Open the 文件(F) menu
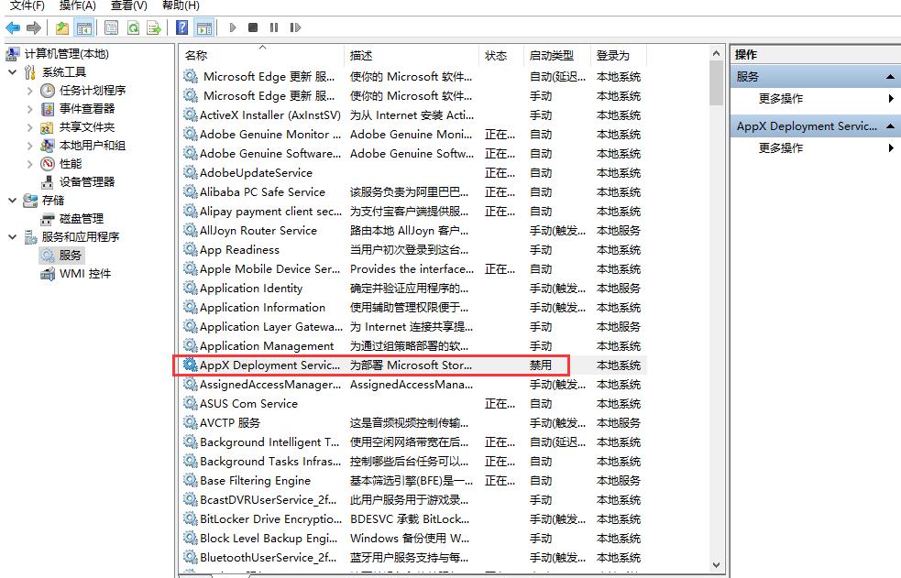 pos(27,5)
